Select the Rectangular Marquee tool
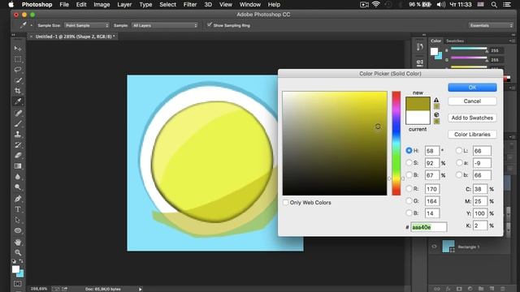This screenshot has height=292, width=520. 18,59
